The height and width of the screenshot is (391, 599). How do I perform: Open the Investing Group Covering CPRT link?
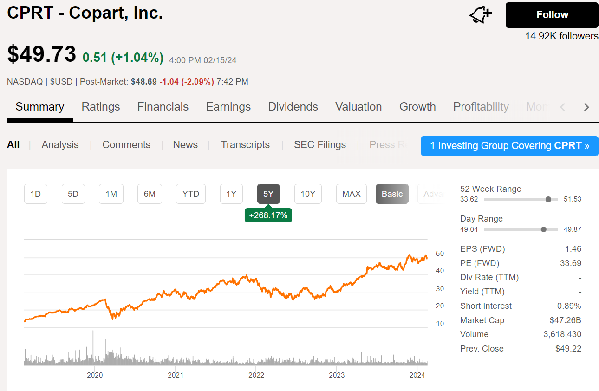click(509, 146)
